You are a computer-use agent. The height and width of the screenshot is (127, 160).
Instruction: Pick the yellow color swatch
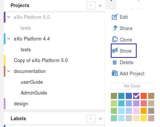[144, 118]
